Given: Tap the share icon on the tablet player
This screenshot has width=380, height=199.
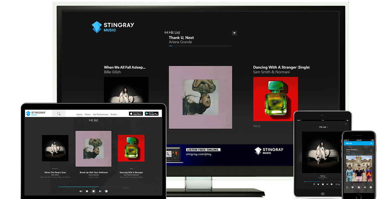Looking at the screenshot, I should (314, 184).
